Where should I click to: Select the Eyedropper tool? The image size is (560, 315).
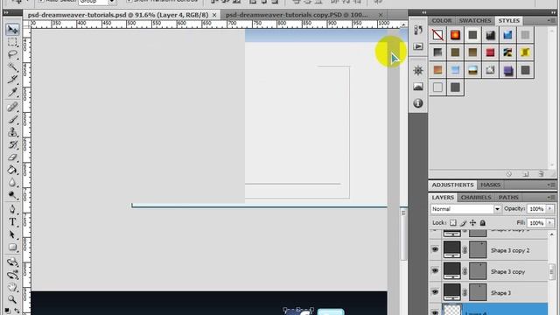[x=12, y=92]
